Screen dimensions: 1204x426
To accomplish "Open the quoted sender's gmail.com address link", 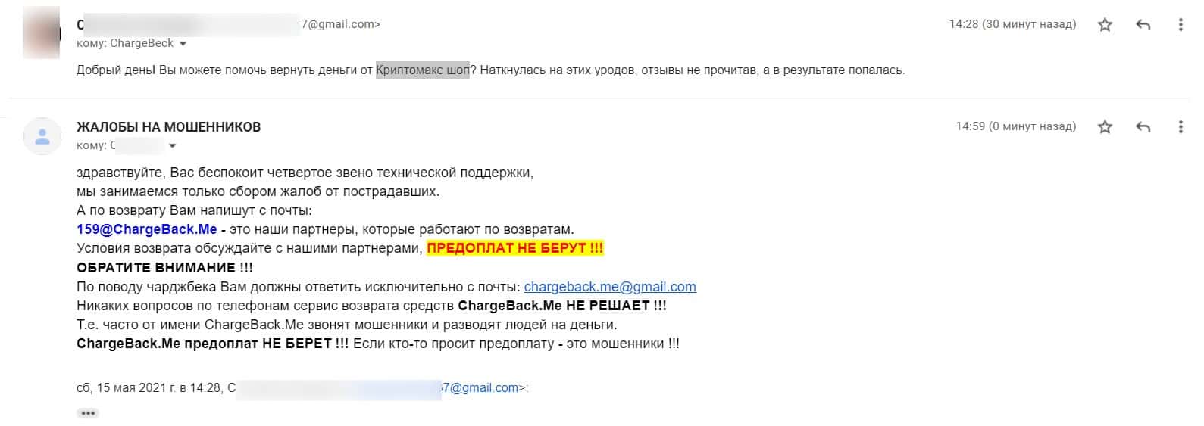I will (x=480, y=388).
